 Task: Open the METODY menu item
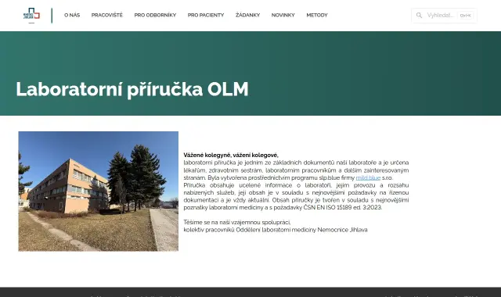(317, 15)
